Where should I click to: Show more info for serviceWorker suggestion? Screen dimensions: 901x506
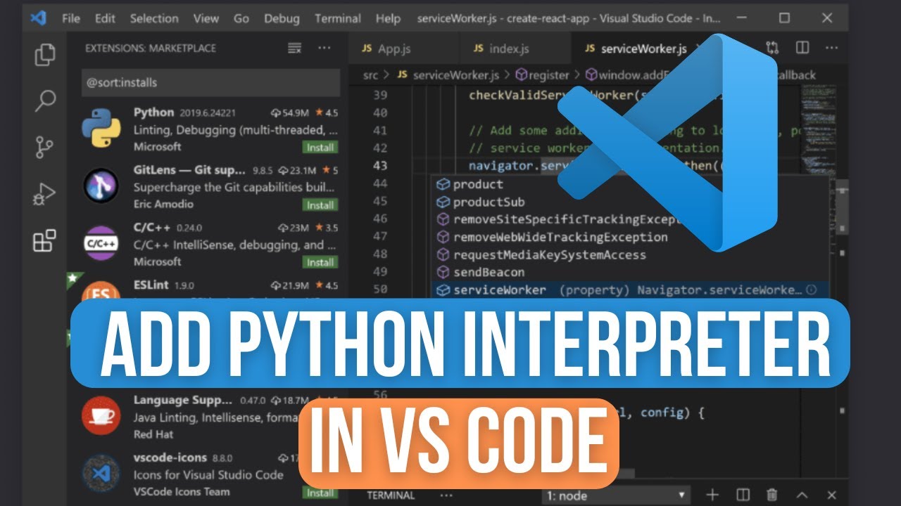(811, 290)
